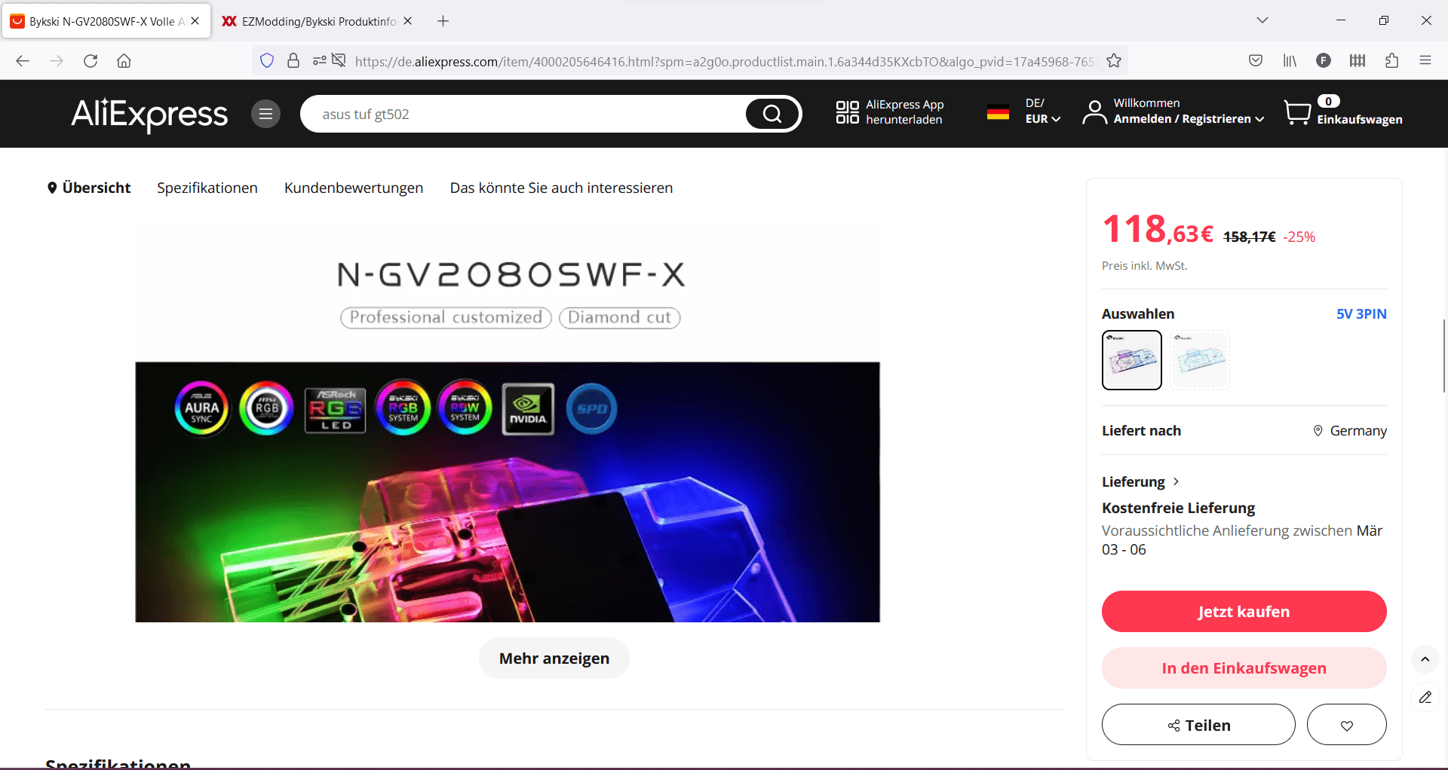Select the second light-blue variant thumbnail
Image resolution: width=1448 pixels, height=770 pixels.
(1200, 360)
